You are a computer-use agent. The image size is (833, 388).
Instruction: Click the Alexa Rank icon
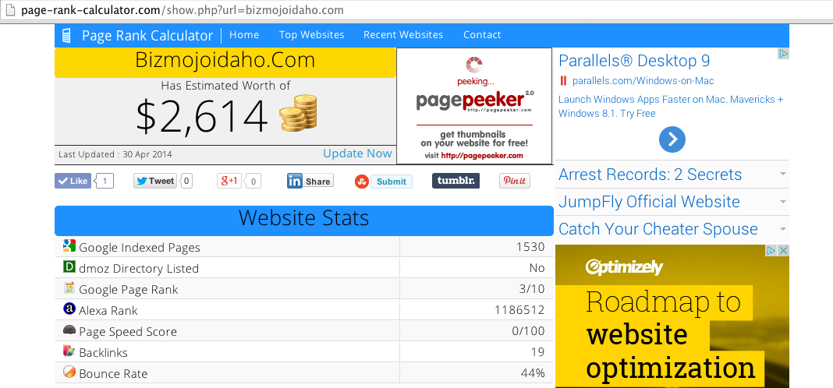tap(69, 309)
